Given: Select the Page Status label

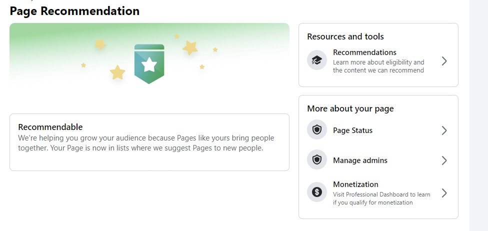Looking at the screenshot, I should [352, 130].
